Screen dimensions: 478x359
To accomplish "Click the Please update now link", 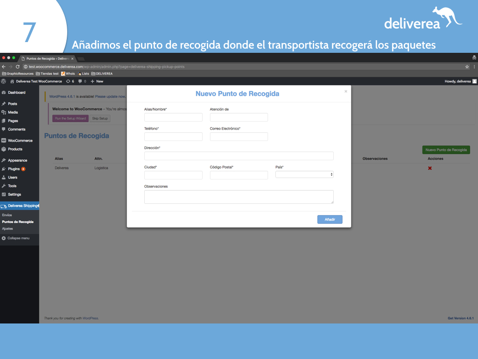I will pos(110,96).
